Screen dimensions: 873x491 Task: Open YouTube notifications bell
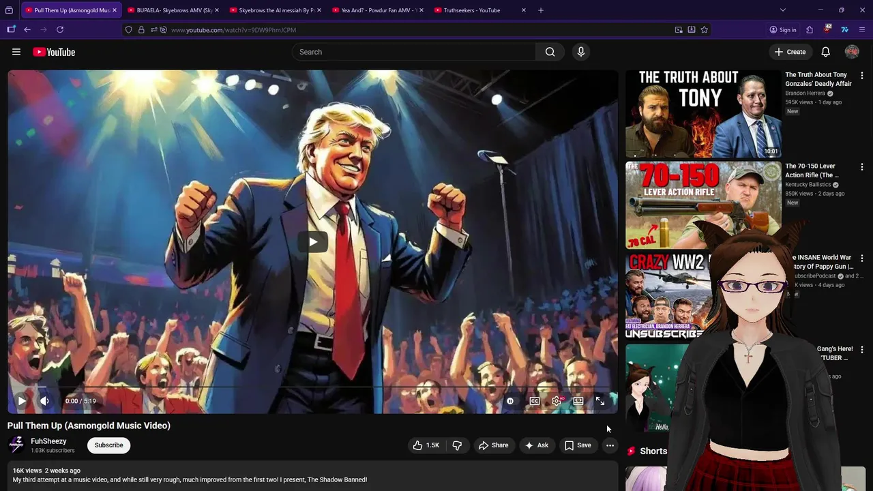(x=825, y=52)
